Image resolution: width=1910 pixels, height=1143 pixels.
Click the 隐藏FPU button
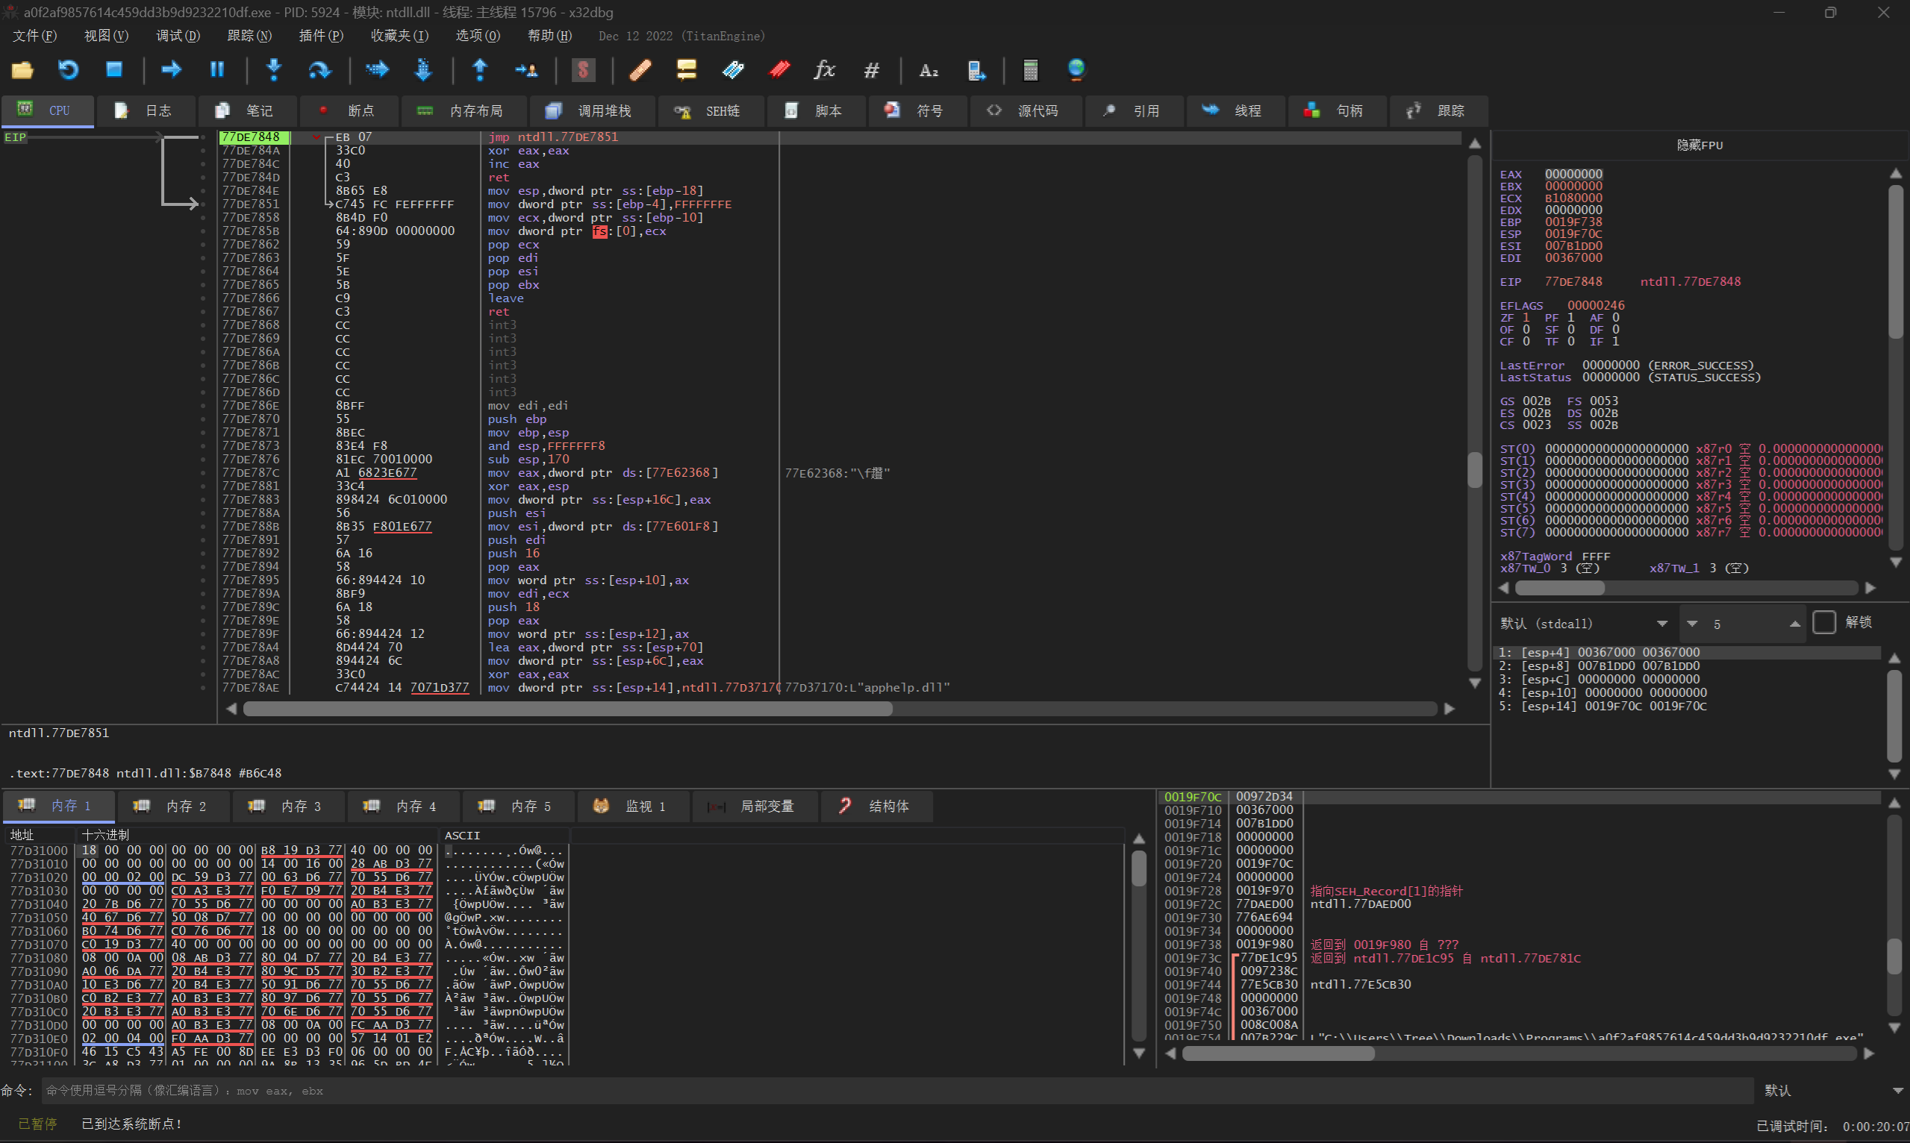(1699, 145)
